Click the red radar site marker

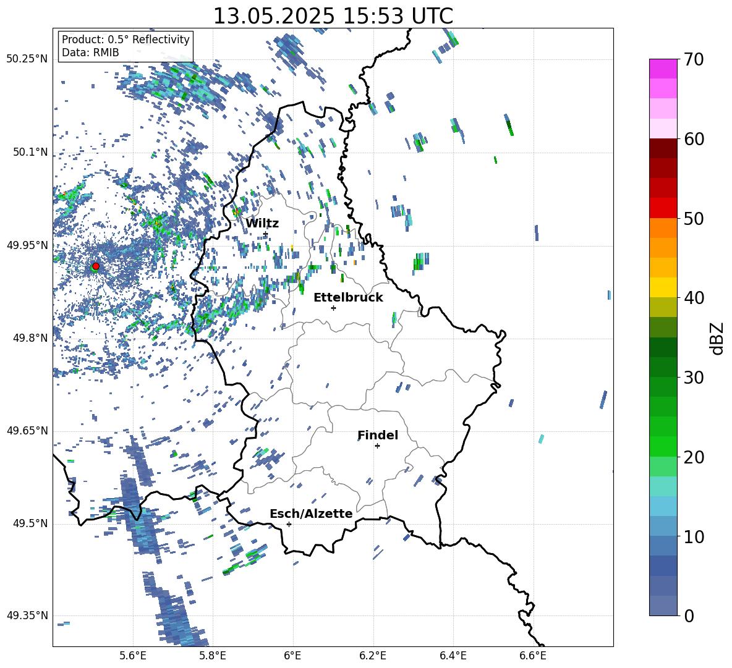tap(96, 266)
